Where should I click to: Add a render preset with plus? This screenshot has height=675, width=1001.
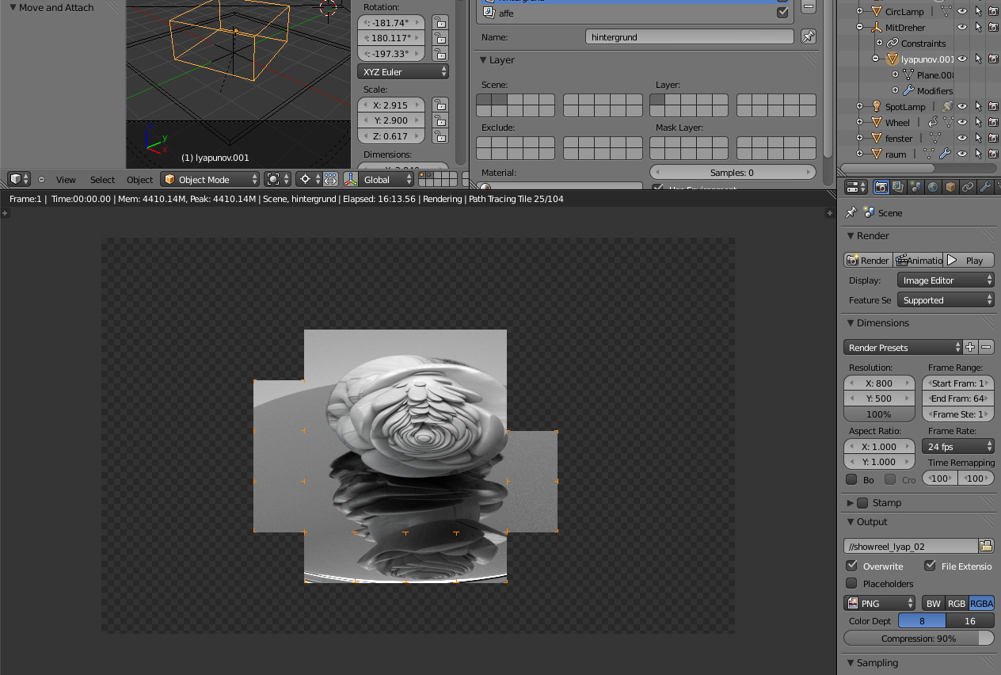pyautogui.click(x=971, y=347)
